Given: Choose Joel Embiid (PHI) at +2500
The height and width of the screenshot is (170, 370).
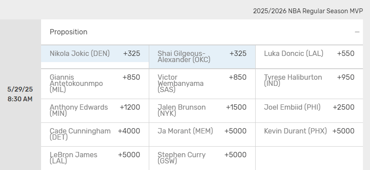Looking at the screenshot, I should pyautogui.click(x=309, y=111).
